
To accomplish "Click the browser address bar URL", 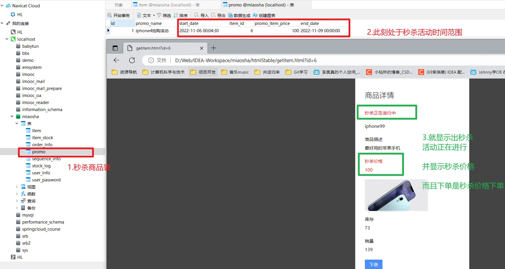I will 246,60.
